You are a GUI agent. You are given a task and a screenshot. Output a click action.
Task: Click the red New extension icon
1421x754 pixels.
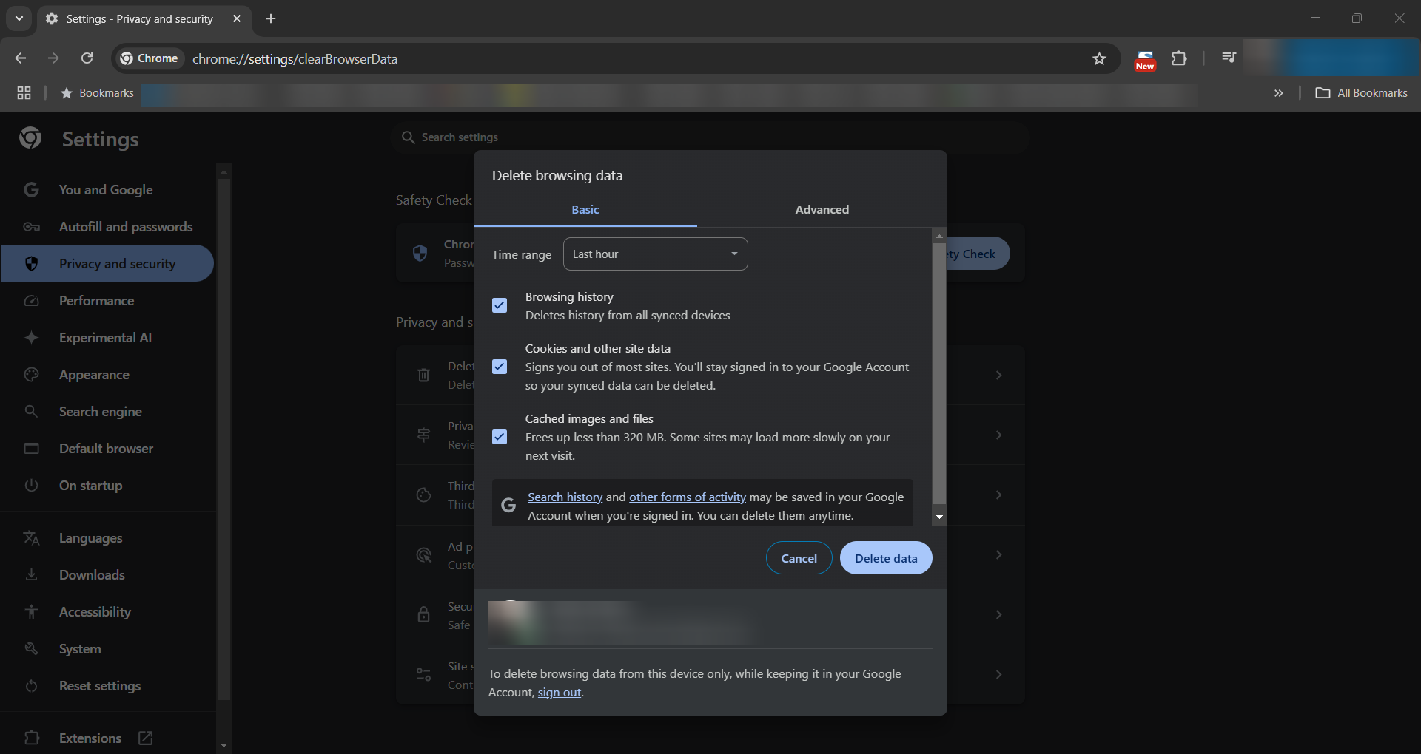point(1145,60)
